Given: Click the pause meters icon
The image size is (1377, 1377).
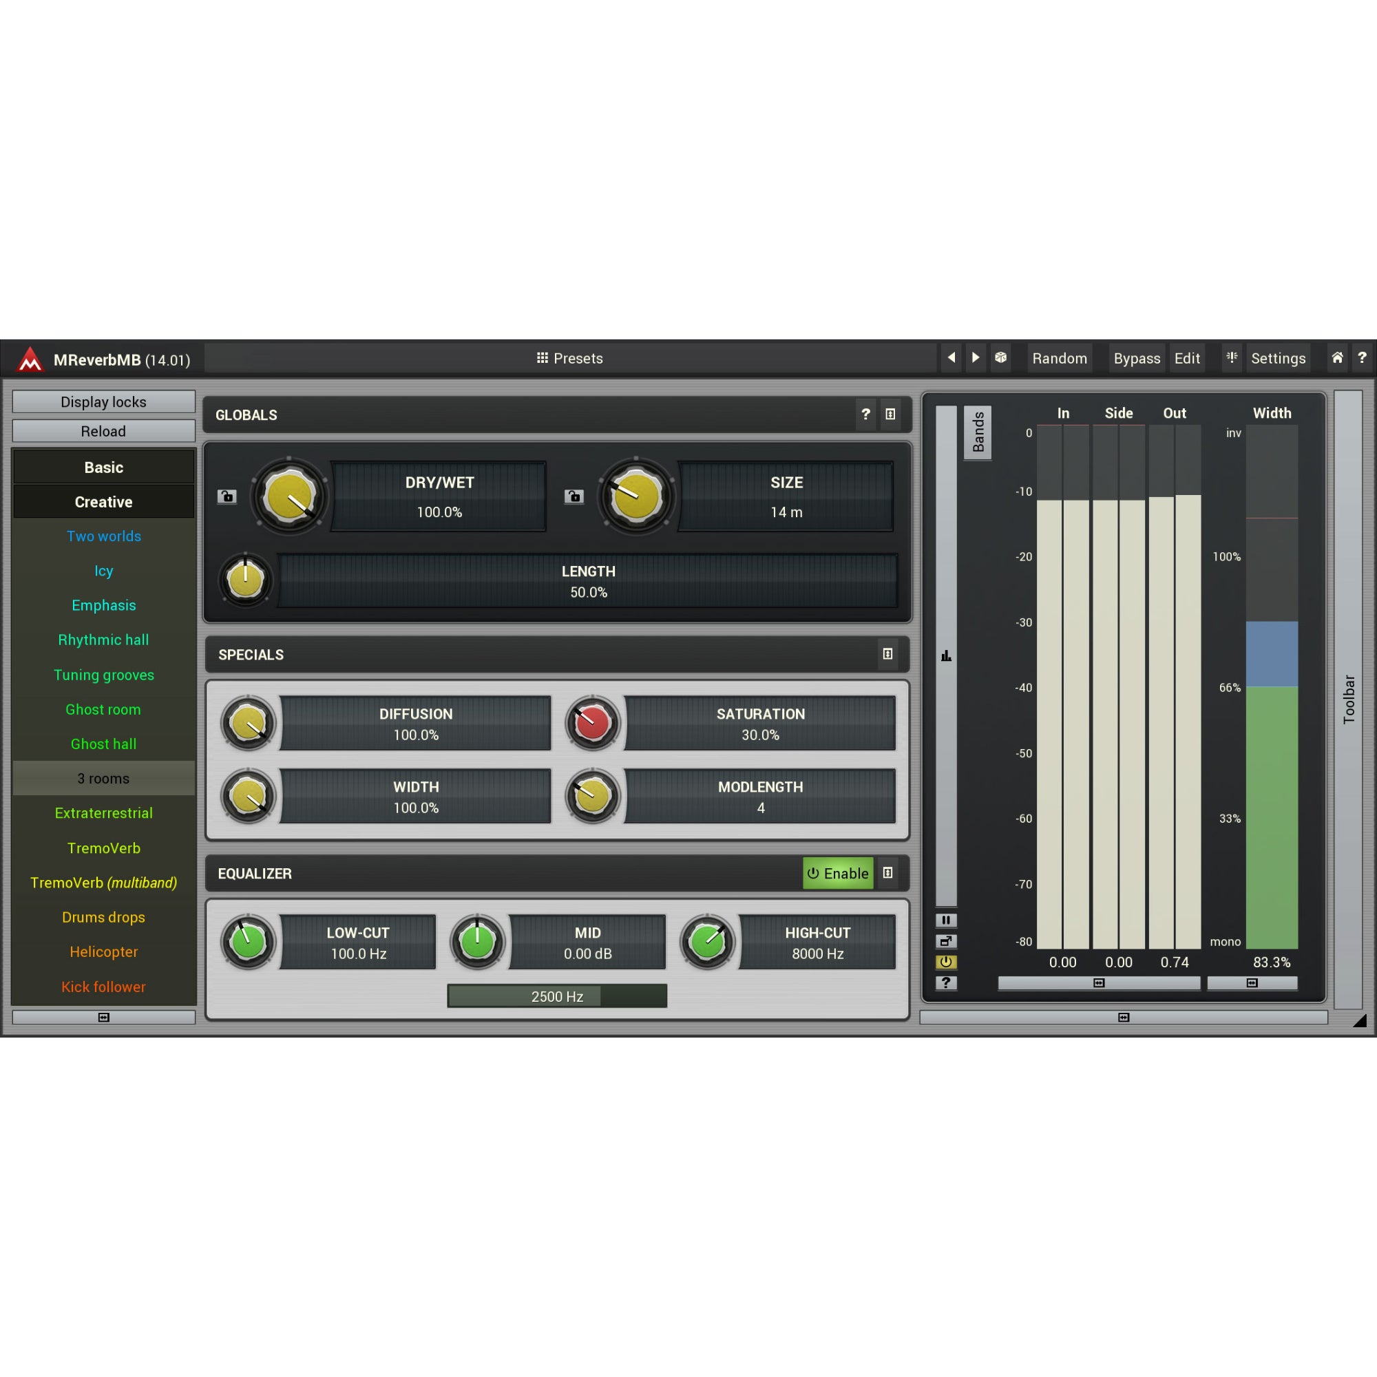Looking at the screenshot, I should coord(946,920).
